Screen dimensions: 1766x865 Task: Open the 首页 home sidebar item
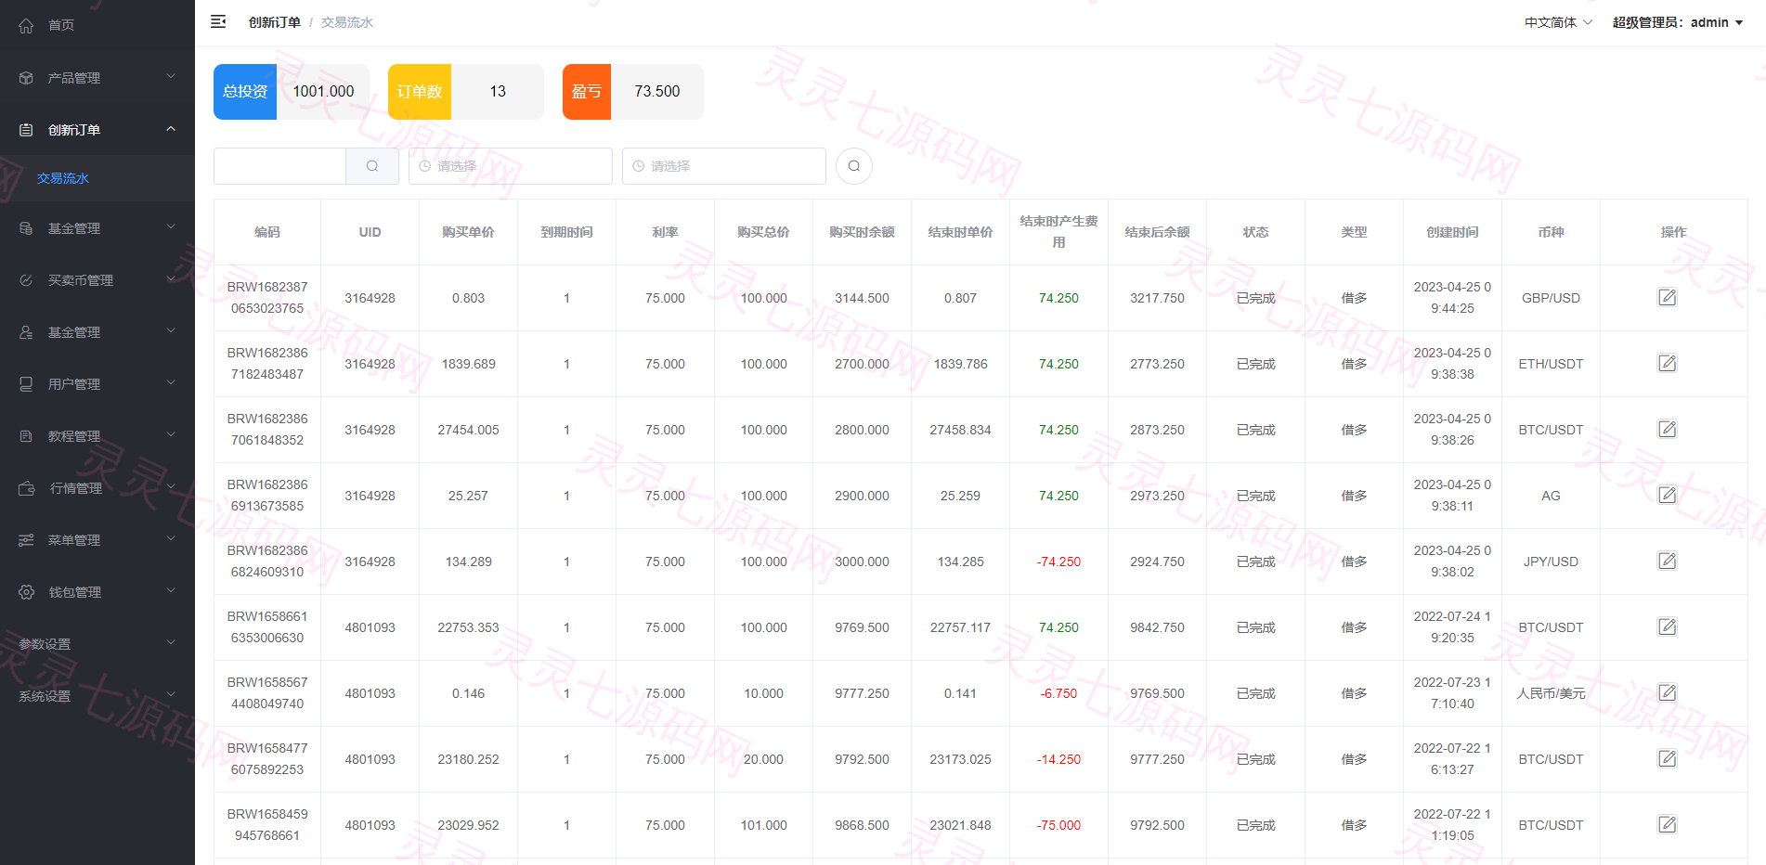tap(97, 25)
